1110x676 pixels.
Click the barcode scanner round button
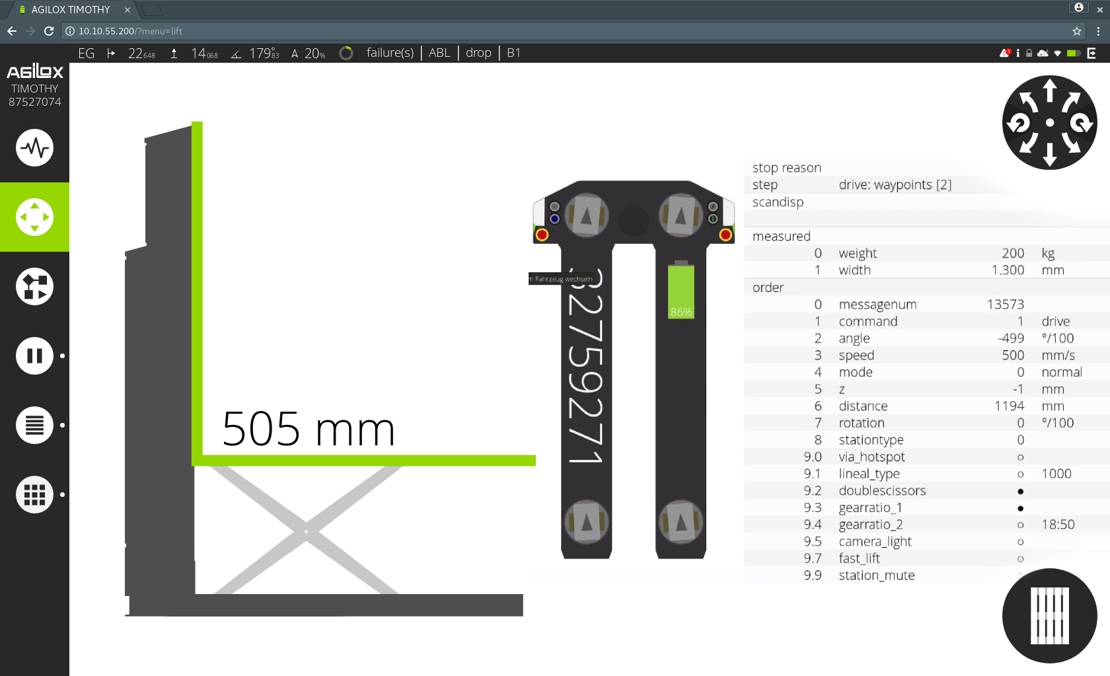pos(1049,616)
